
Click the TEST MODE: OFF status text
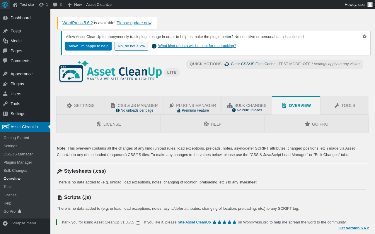click(x=294, y=64)
